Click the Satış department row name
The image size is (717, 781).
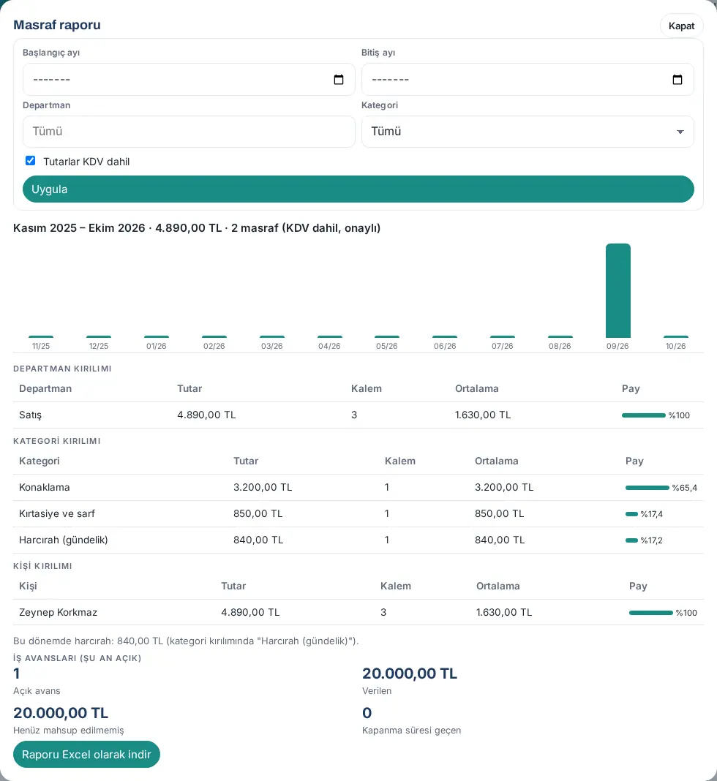click(x=31, y=415)
